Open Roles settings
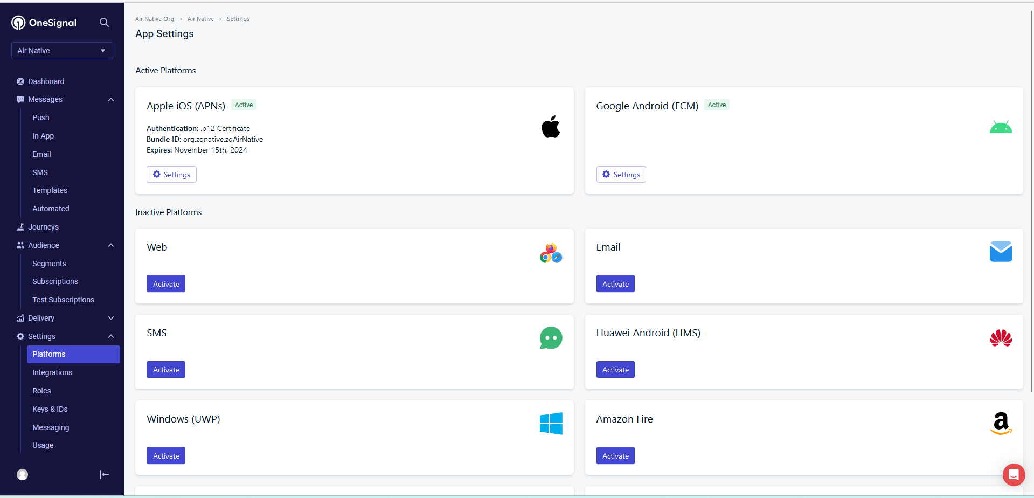Viewport: 1034px width, 498px height. coord(41,391)
